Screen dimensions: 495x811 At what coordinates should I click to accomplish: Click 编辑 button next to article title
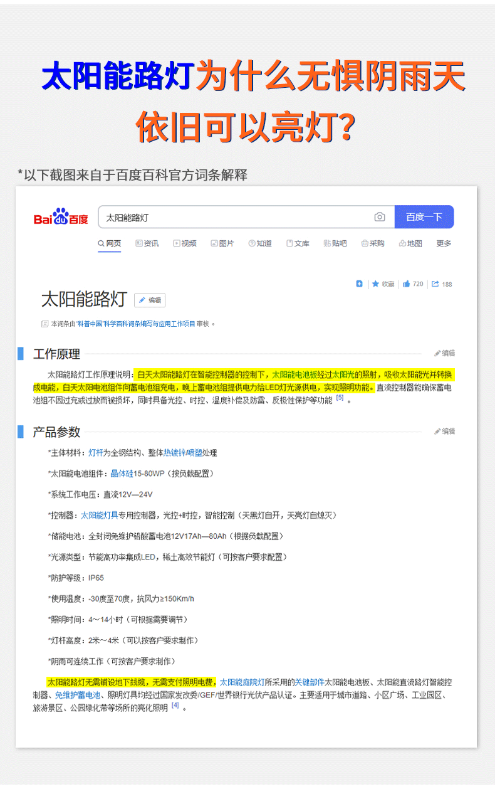(x=150, y=300)
